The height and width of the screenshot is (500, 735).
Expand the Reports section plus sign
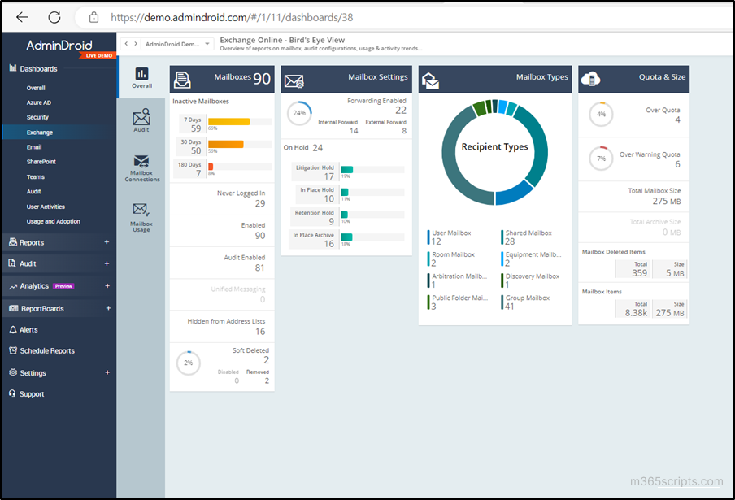tap(107, 242)
